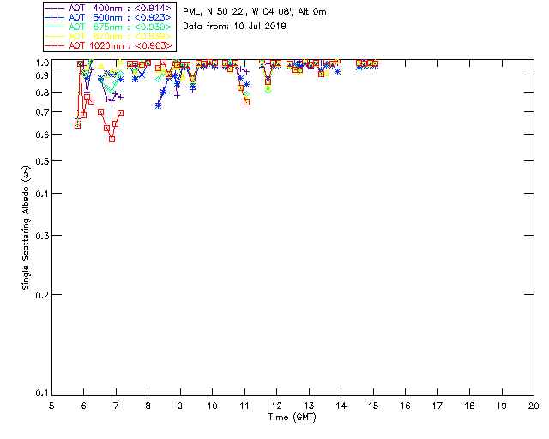The image size is (549, 439).
Task: Click the x-axis tick label 12
Action: coord(276,405)
